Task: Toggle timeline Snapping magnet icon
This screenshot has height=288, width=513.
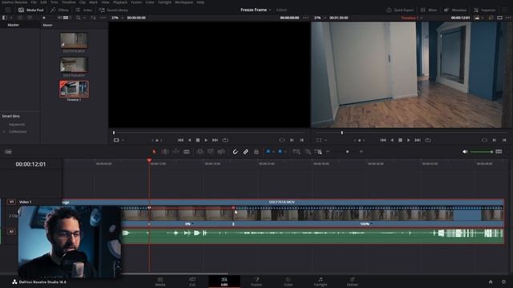Action: (235, 151)
